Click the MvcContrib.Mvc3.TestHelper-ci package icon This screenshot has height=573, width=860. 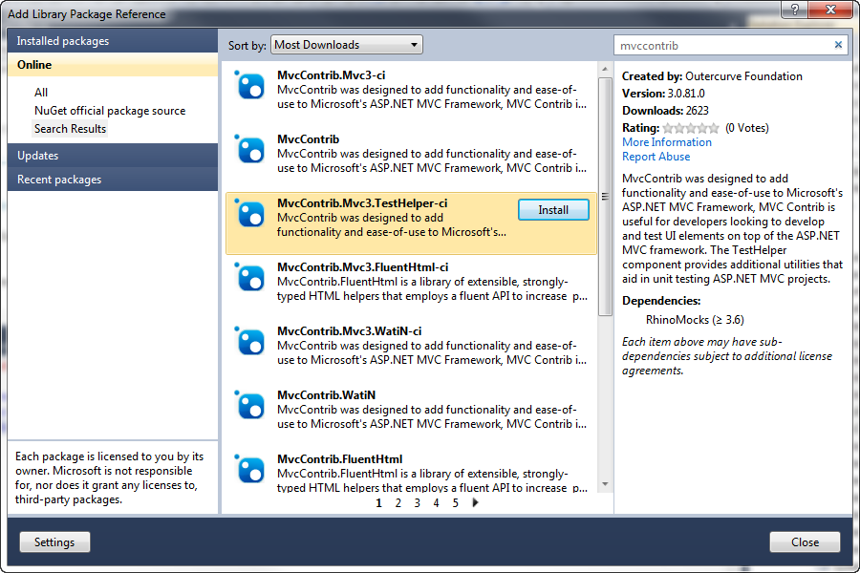(x=250, y=214)
